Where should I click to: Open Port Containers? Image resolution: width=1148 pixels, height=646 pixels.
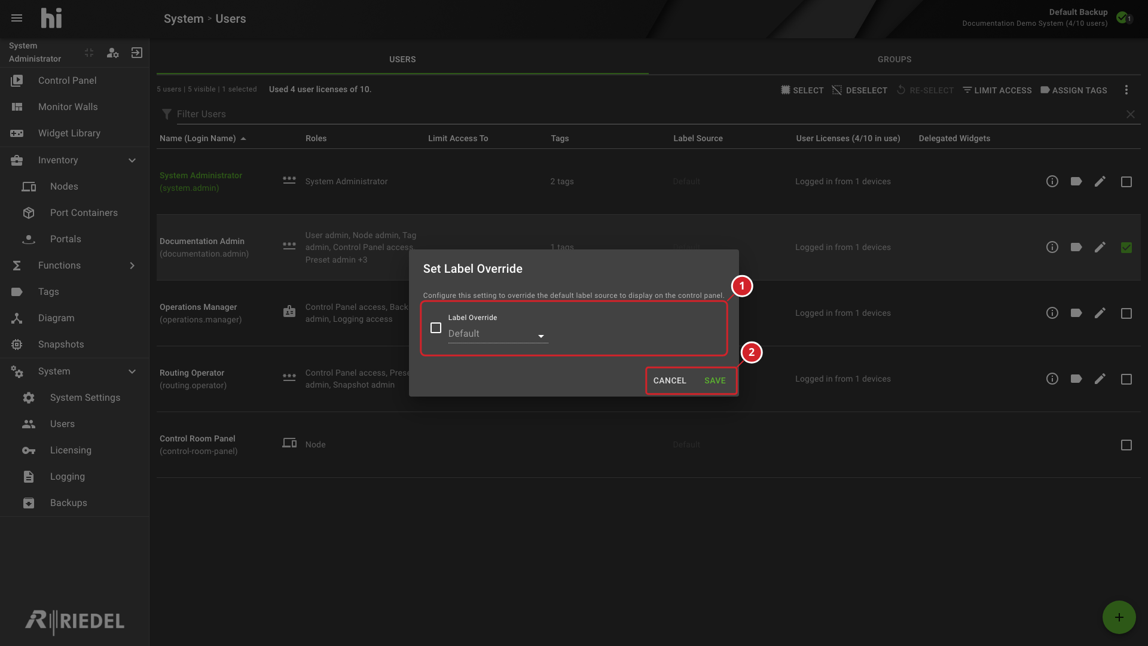click(x=74, y=213)
